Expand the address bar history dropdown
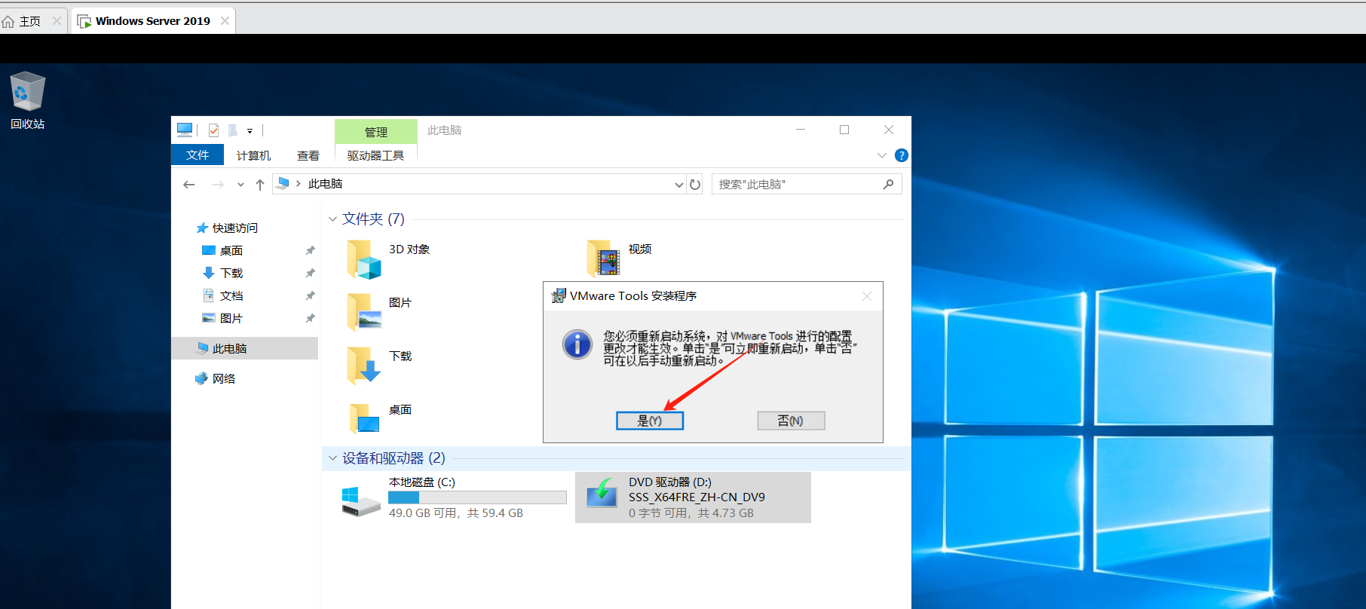The width and height of the screenshot is (1366, 609). (678, 185)
